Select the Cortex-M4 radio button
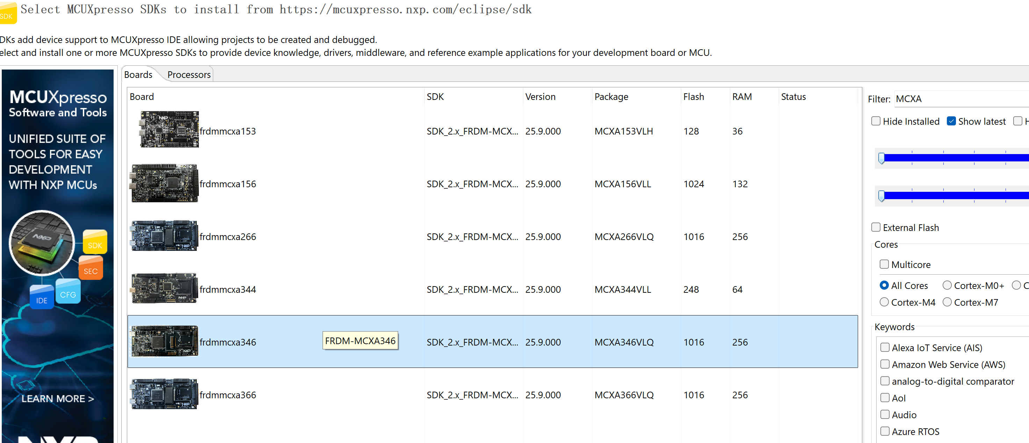This screenshot has height=443, width=1029. coord(884,303)
